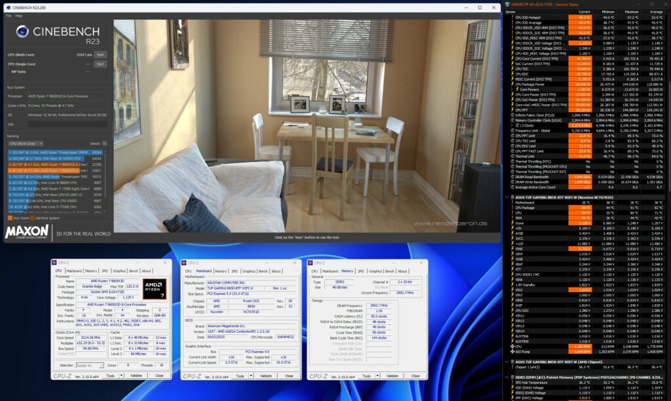Collapse the ASUS TUF GAMING AMD Chipset group
This screenshot has width=671, height=401.
coord(507,362)
